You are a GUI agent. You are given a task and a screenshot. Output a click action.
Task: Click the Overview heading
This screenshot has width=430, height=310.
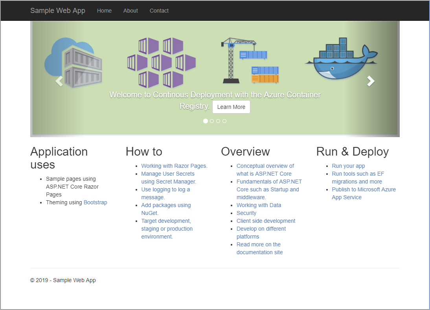click(245, 152)
